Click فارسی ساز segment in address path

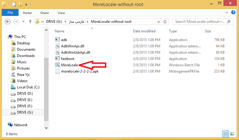(x=76, y=22)
